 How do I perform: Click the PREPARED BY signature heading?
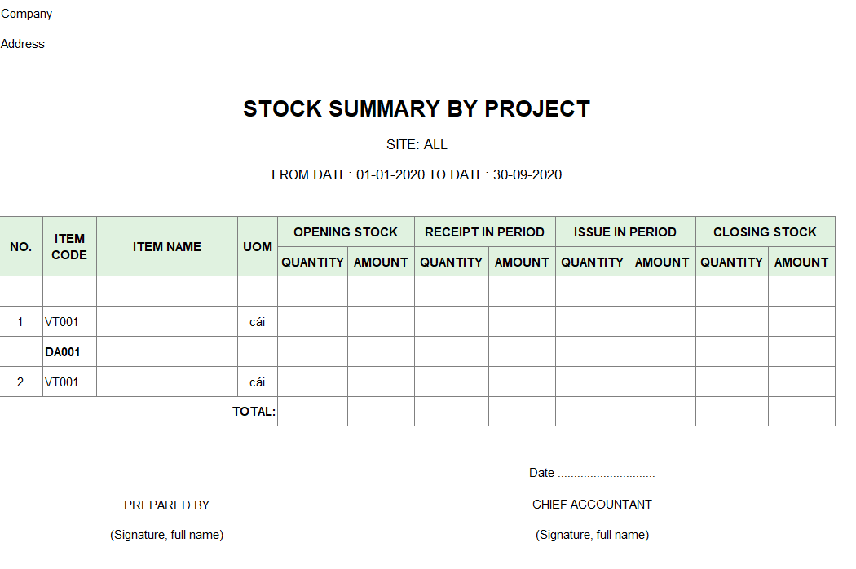(166, 505)
